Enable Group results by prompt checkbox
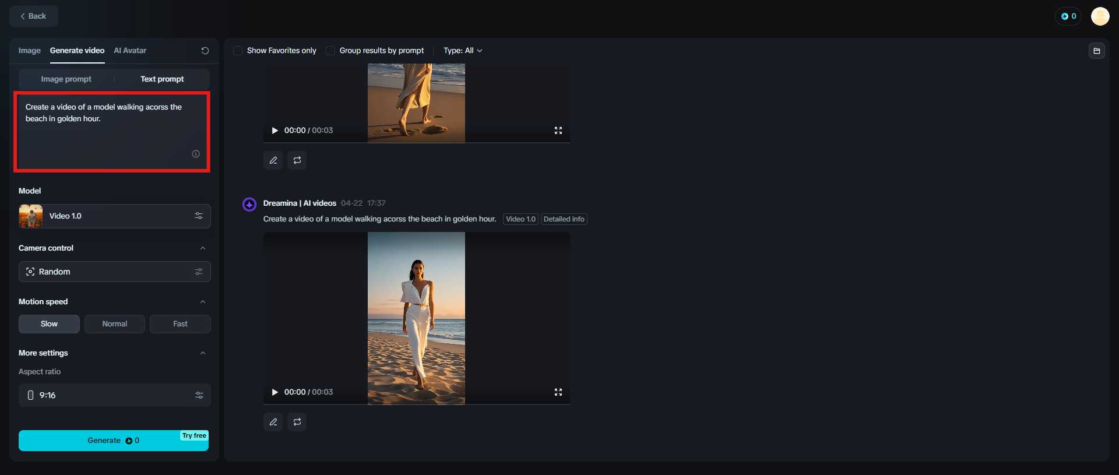This screenshot has width=1119, height=475. pos(330,51)
